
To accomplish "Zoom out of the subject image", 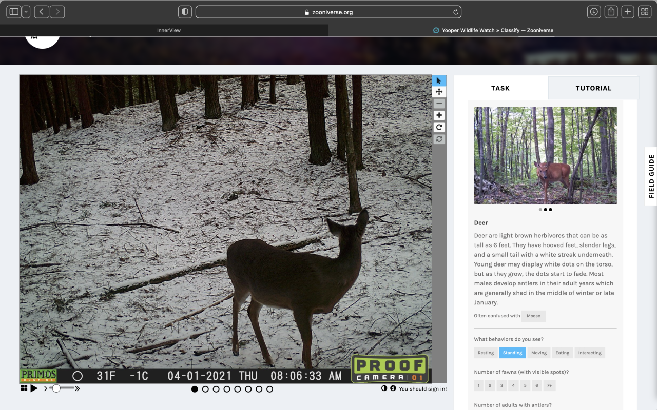I will click(439, 104).
